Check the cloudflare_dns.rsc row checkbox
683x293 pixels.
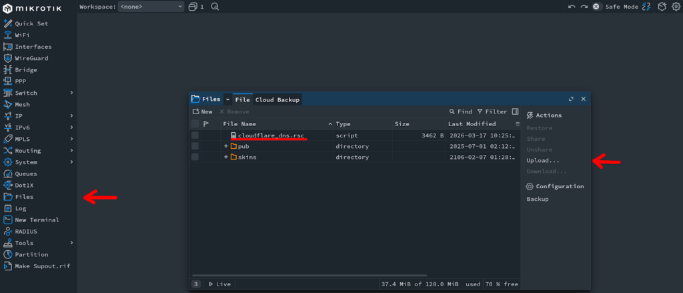[195, 135]
